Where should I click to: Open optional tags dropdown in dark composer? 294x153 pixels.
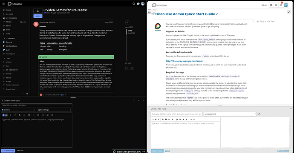pyautogui.click(x=55, y=110)
